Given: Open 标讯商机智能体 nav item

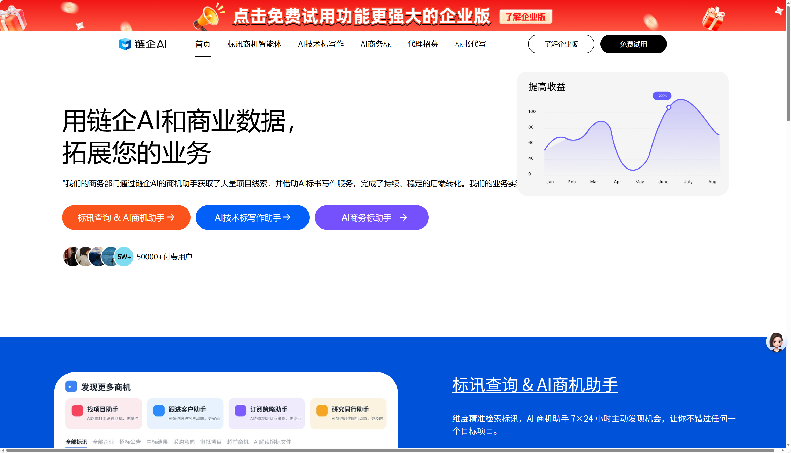Looking at the screenshot, I should pos(254,44).
